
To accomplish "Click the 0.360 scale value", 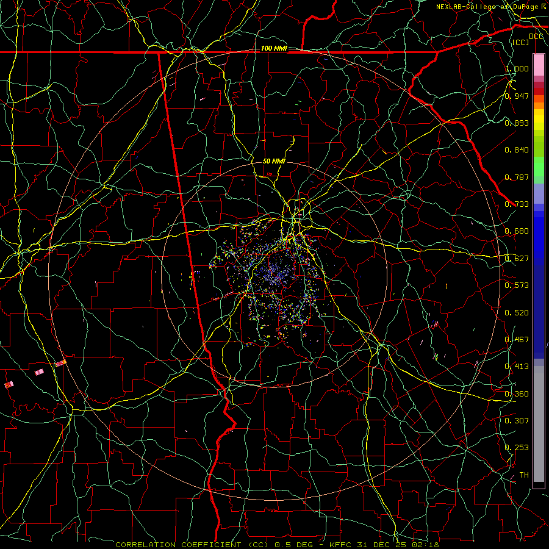I will coord(517,394).
